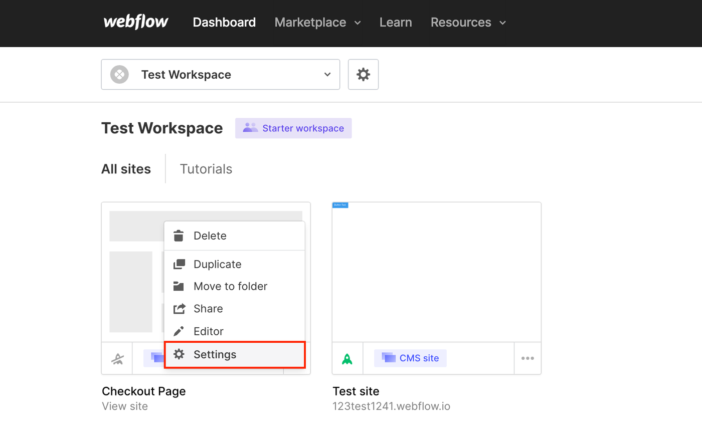Screen dimensions: 702x435
Task: Click the gear icon beside Settings
Action: coord(179,354)
